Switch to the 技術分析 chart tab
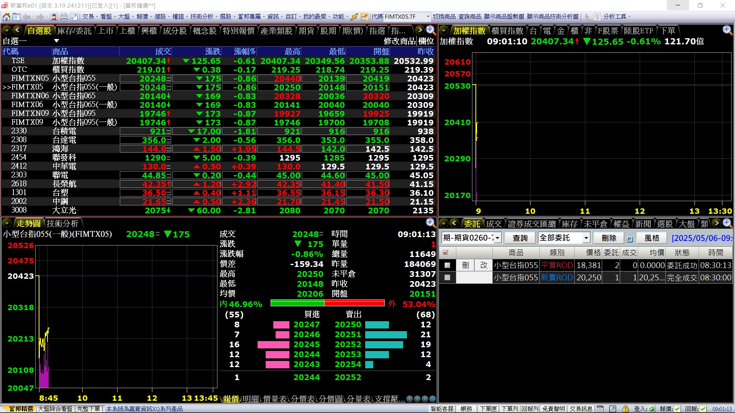This screenshot has height=413, width=735. (62, 223)
